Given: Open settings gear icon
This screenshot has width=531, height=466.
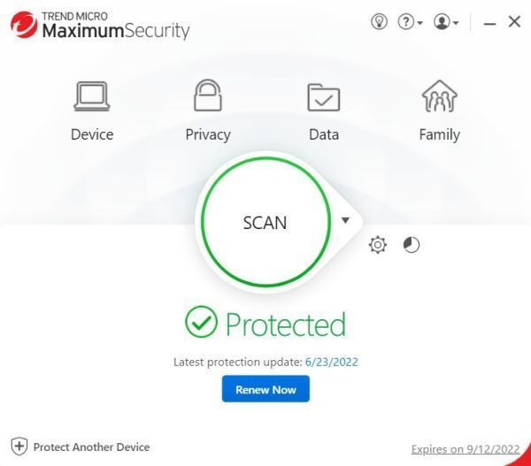Looking at the screenshot, I should tap(378, 245).
